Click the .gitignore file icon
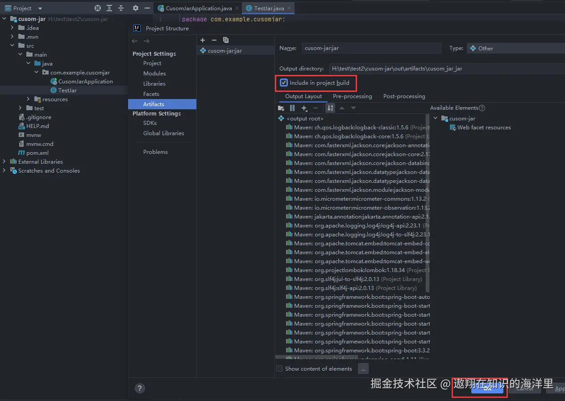 click(x=22, y=117)
